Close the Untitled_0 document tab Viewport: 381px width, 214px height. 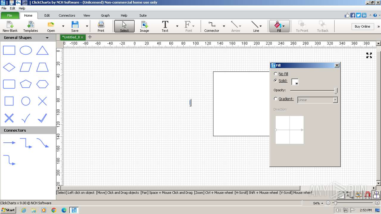(x=82, y=37)
